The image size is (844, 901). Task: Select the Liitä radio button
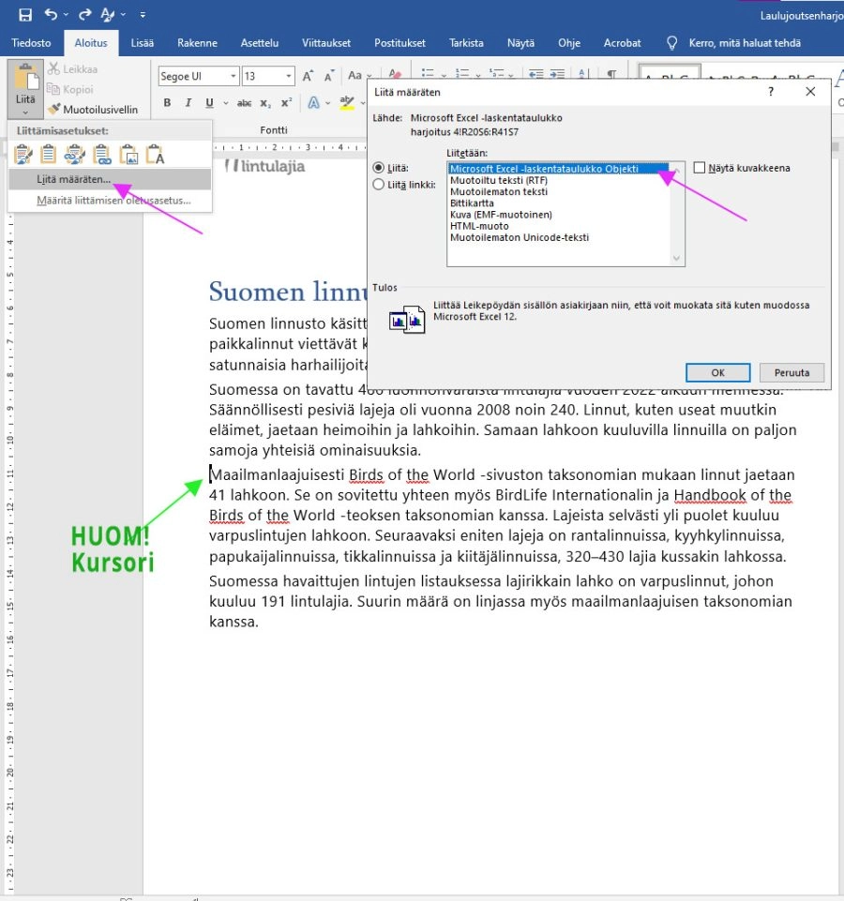point(379,168)
